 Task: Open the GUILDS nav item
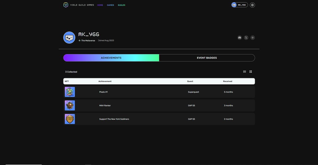tap(122, 5)
